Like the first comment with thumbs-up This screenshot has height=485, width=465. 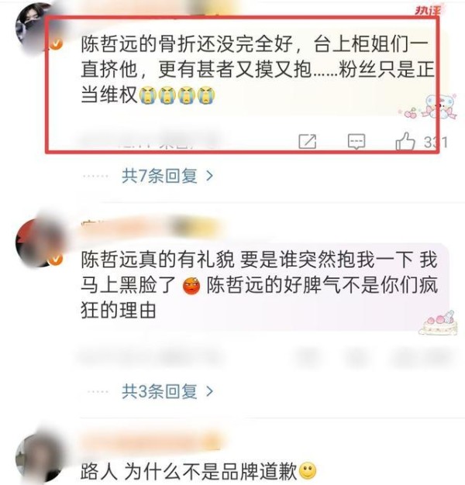coord(405,141)
